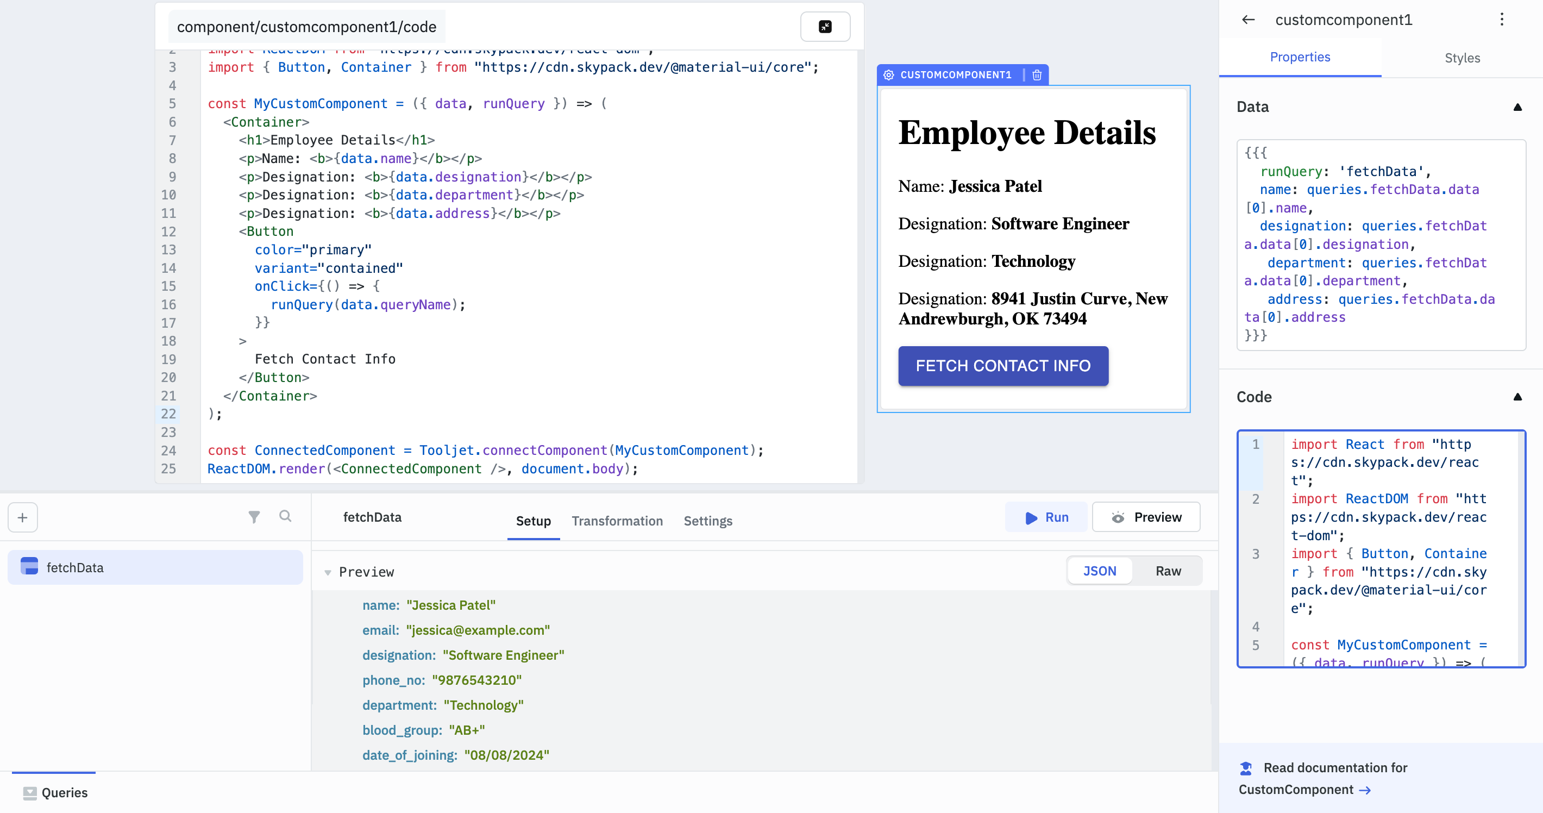1543x813 pixels.
Task: Switch to the Styles tab
Action: [x=1462, y=58]
